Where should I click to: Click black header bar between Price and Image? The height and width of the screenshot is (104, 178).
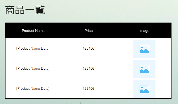[116, 31]
